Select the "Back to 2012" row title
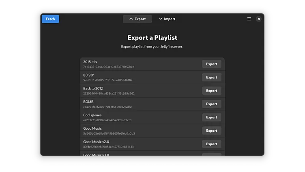305x172 pixels. 93,88
